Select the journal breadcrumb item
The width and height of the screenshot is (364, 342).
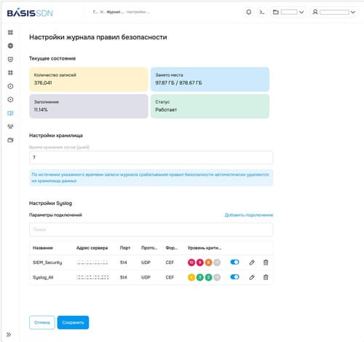pyautogui.click(x=115, y=12)
